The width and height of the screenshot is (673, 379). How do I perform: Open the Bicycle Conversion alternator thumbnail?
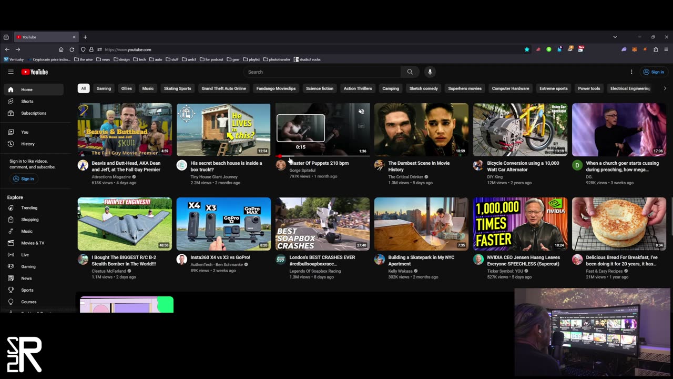click(x=520, y=129)
